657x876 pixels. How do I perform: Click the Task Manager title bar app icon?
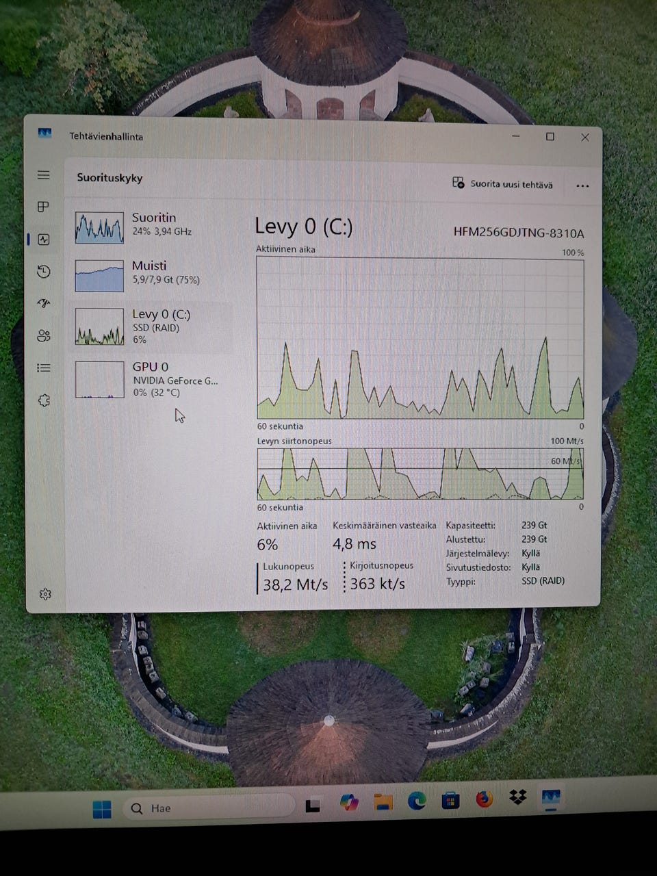[44, 134]
